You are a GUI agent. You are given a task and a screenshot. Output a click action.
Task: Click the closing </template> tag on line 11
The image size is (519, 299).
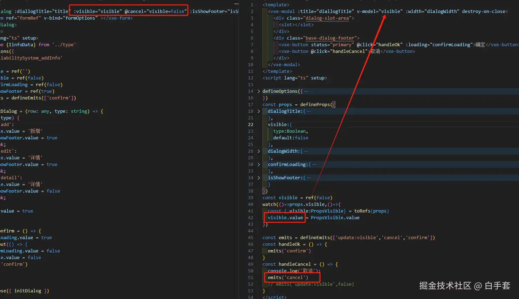pos(277,71)
